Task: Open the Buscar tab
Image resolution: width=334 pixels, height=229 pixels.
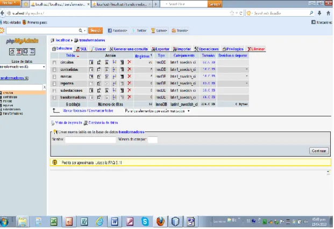Action: pos(98,49)
